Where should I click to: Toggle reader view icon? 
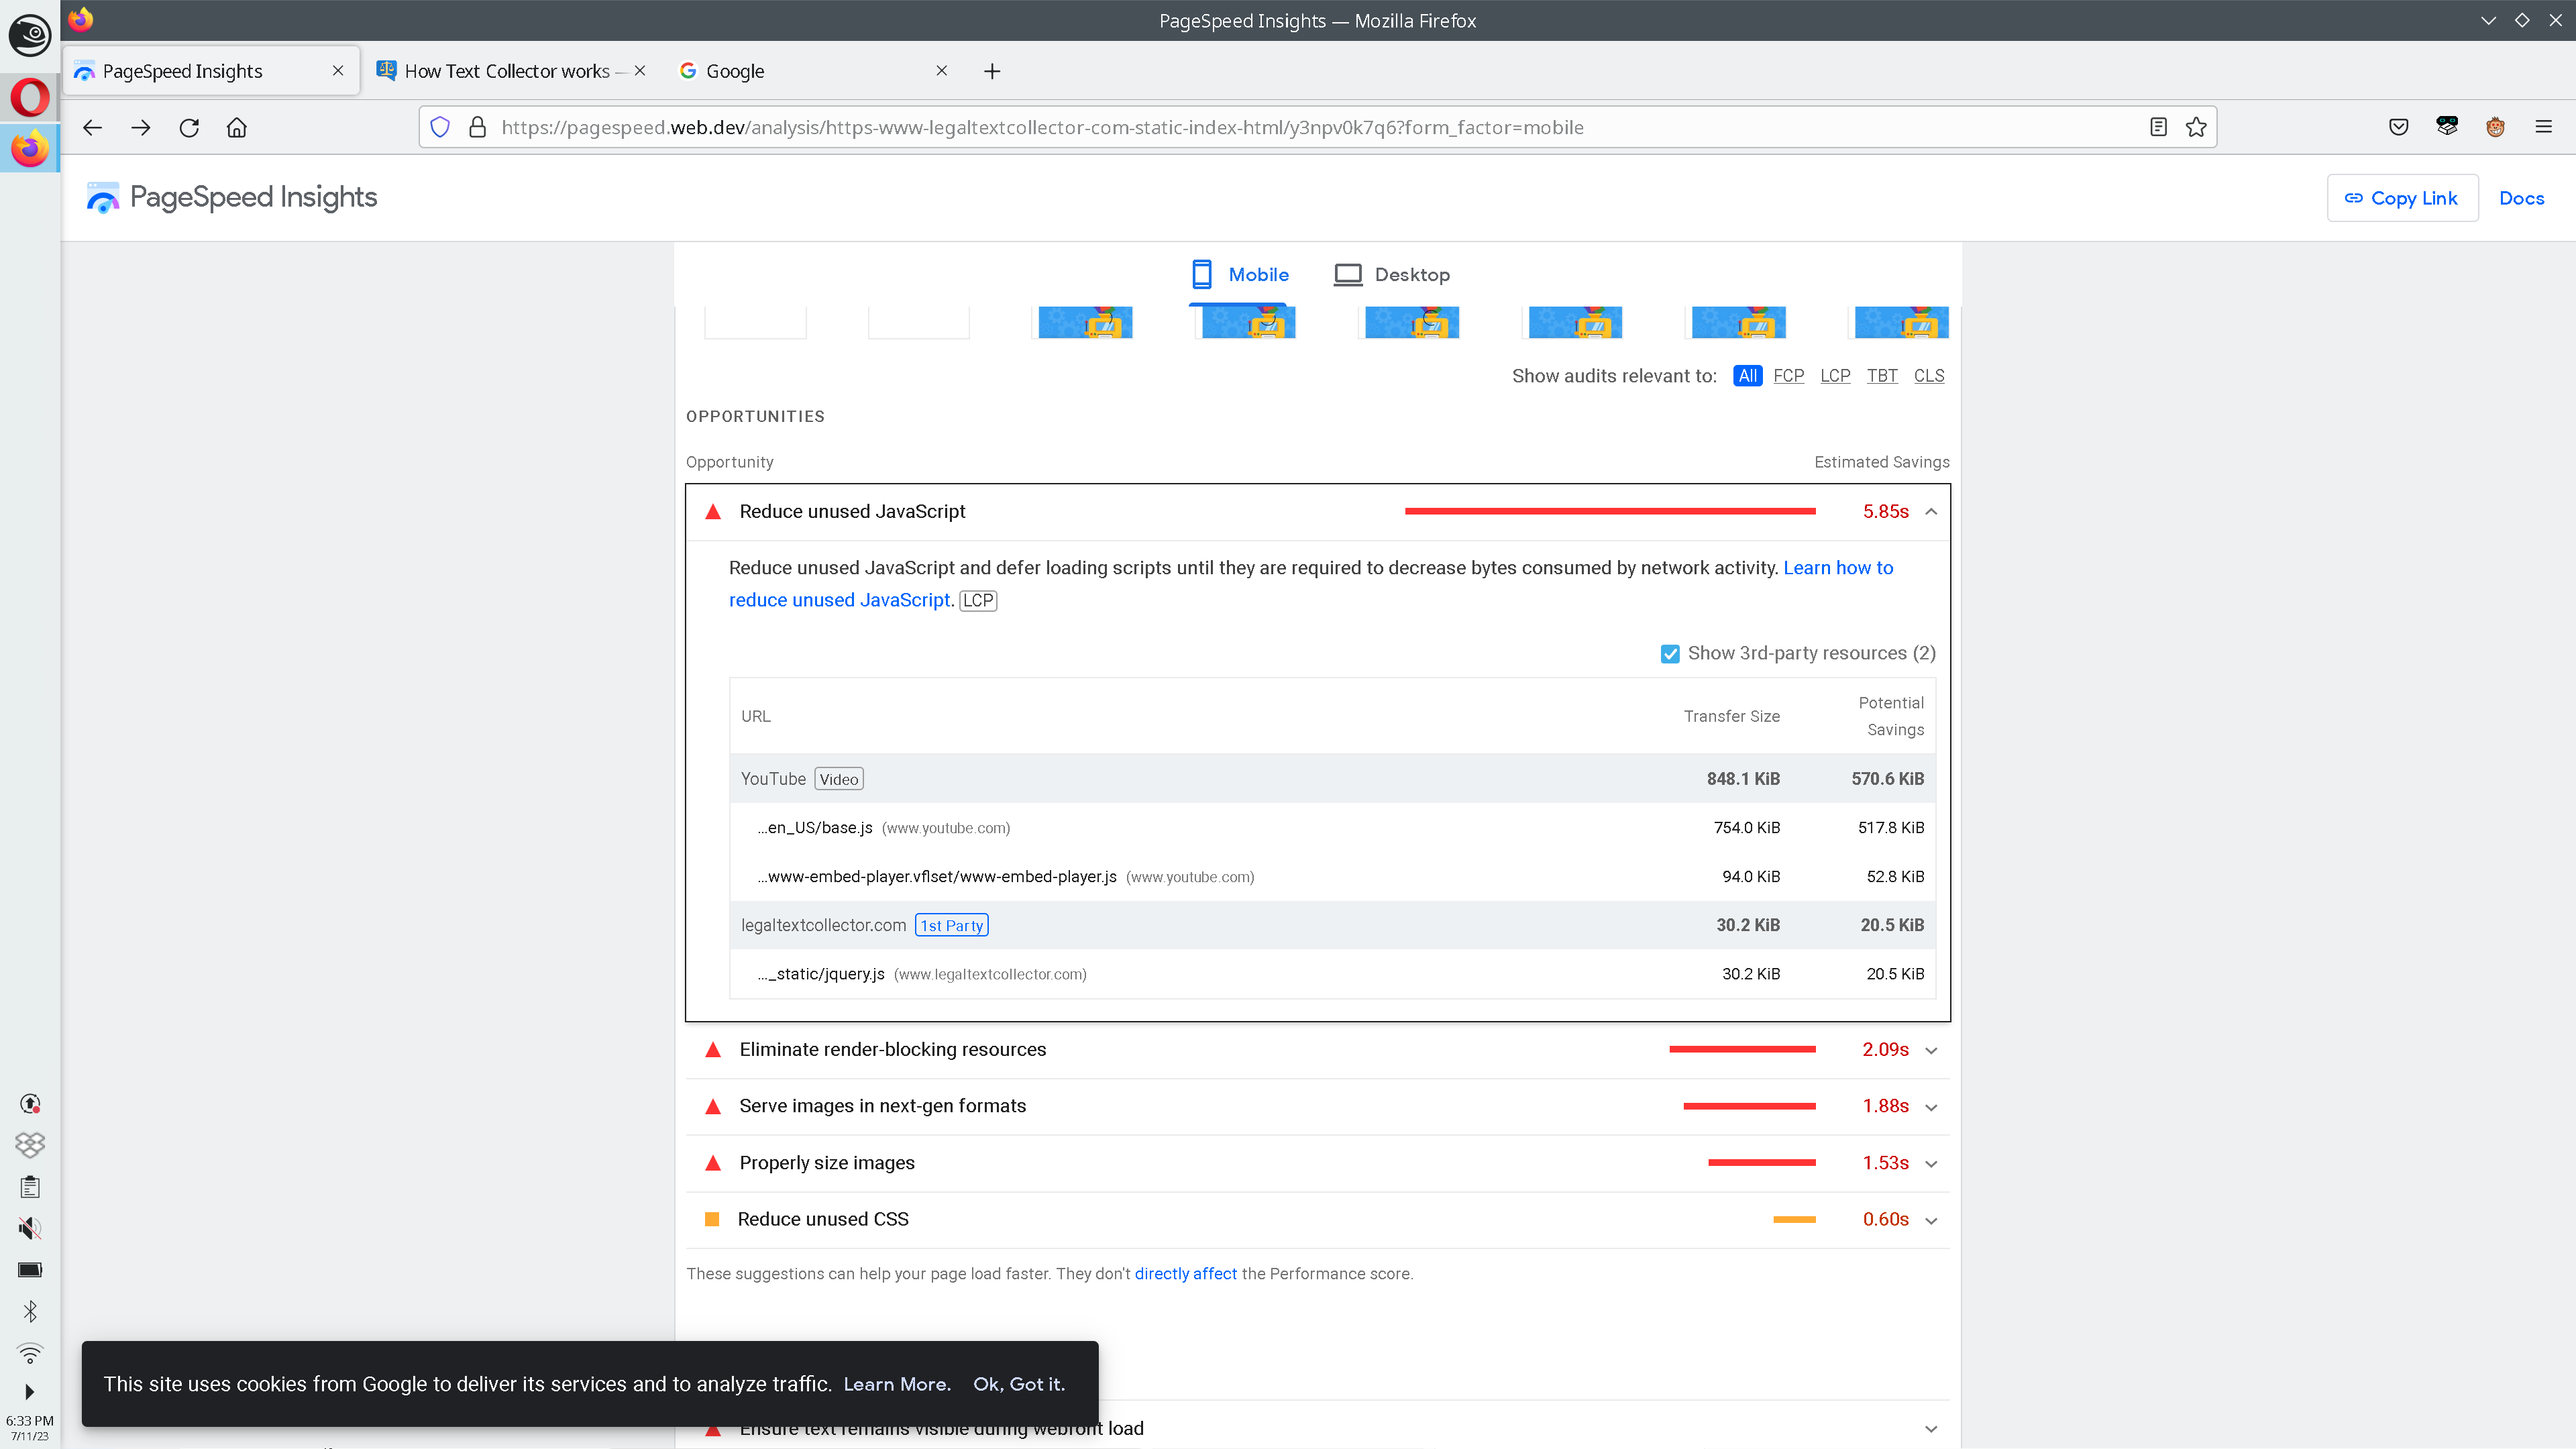pyautogui.click(x=2158, y=127)
